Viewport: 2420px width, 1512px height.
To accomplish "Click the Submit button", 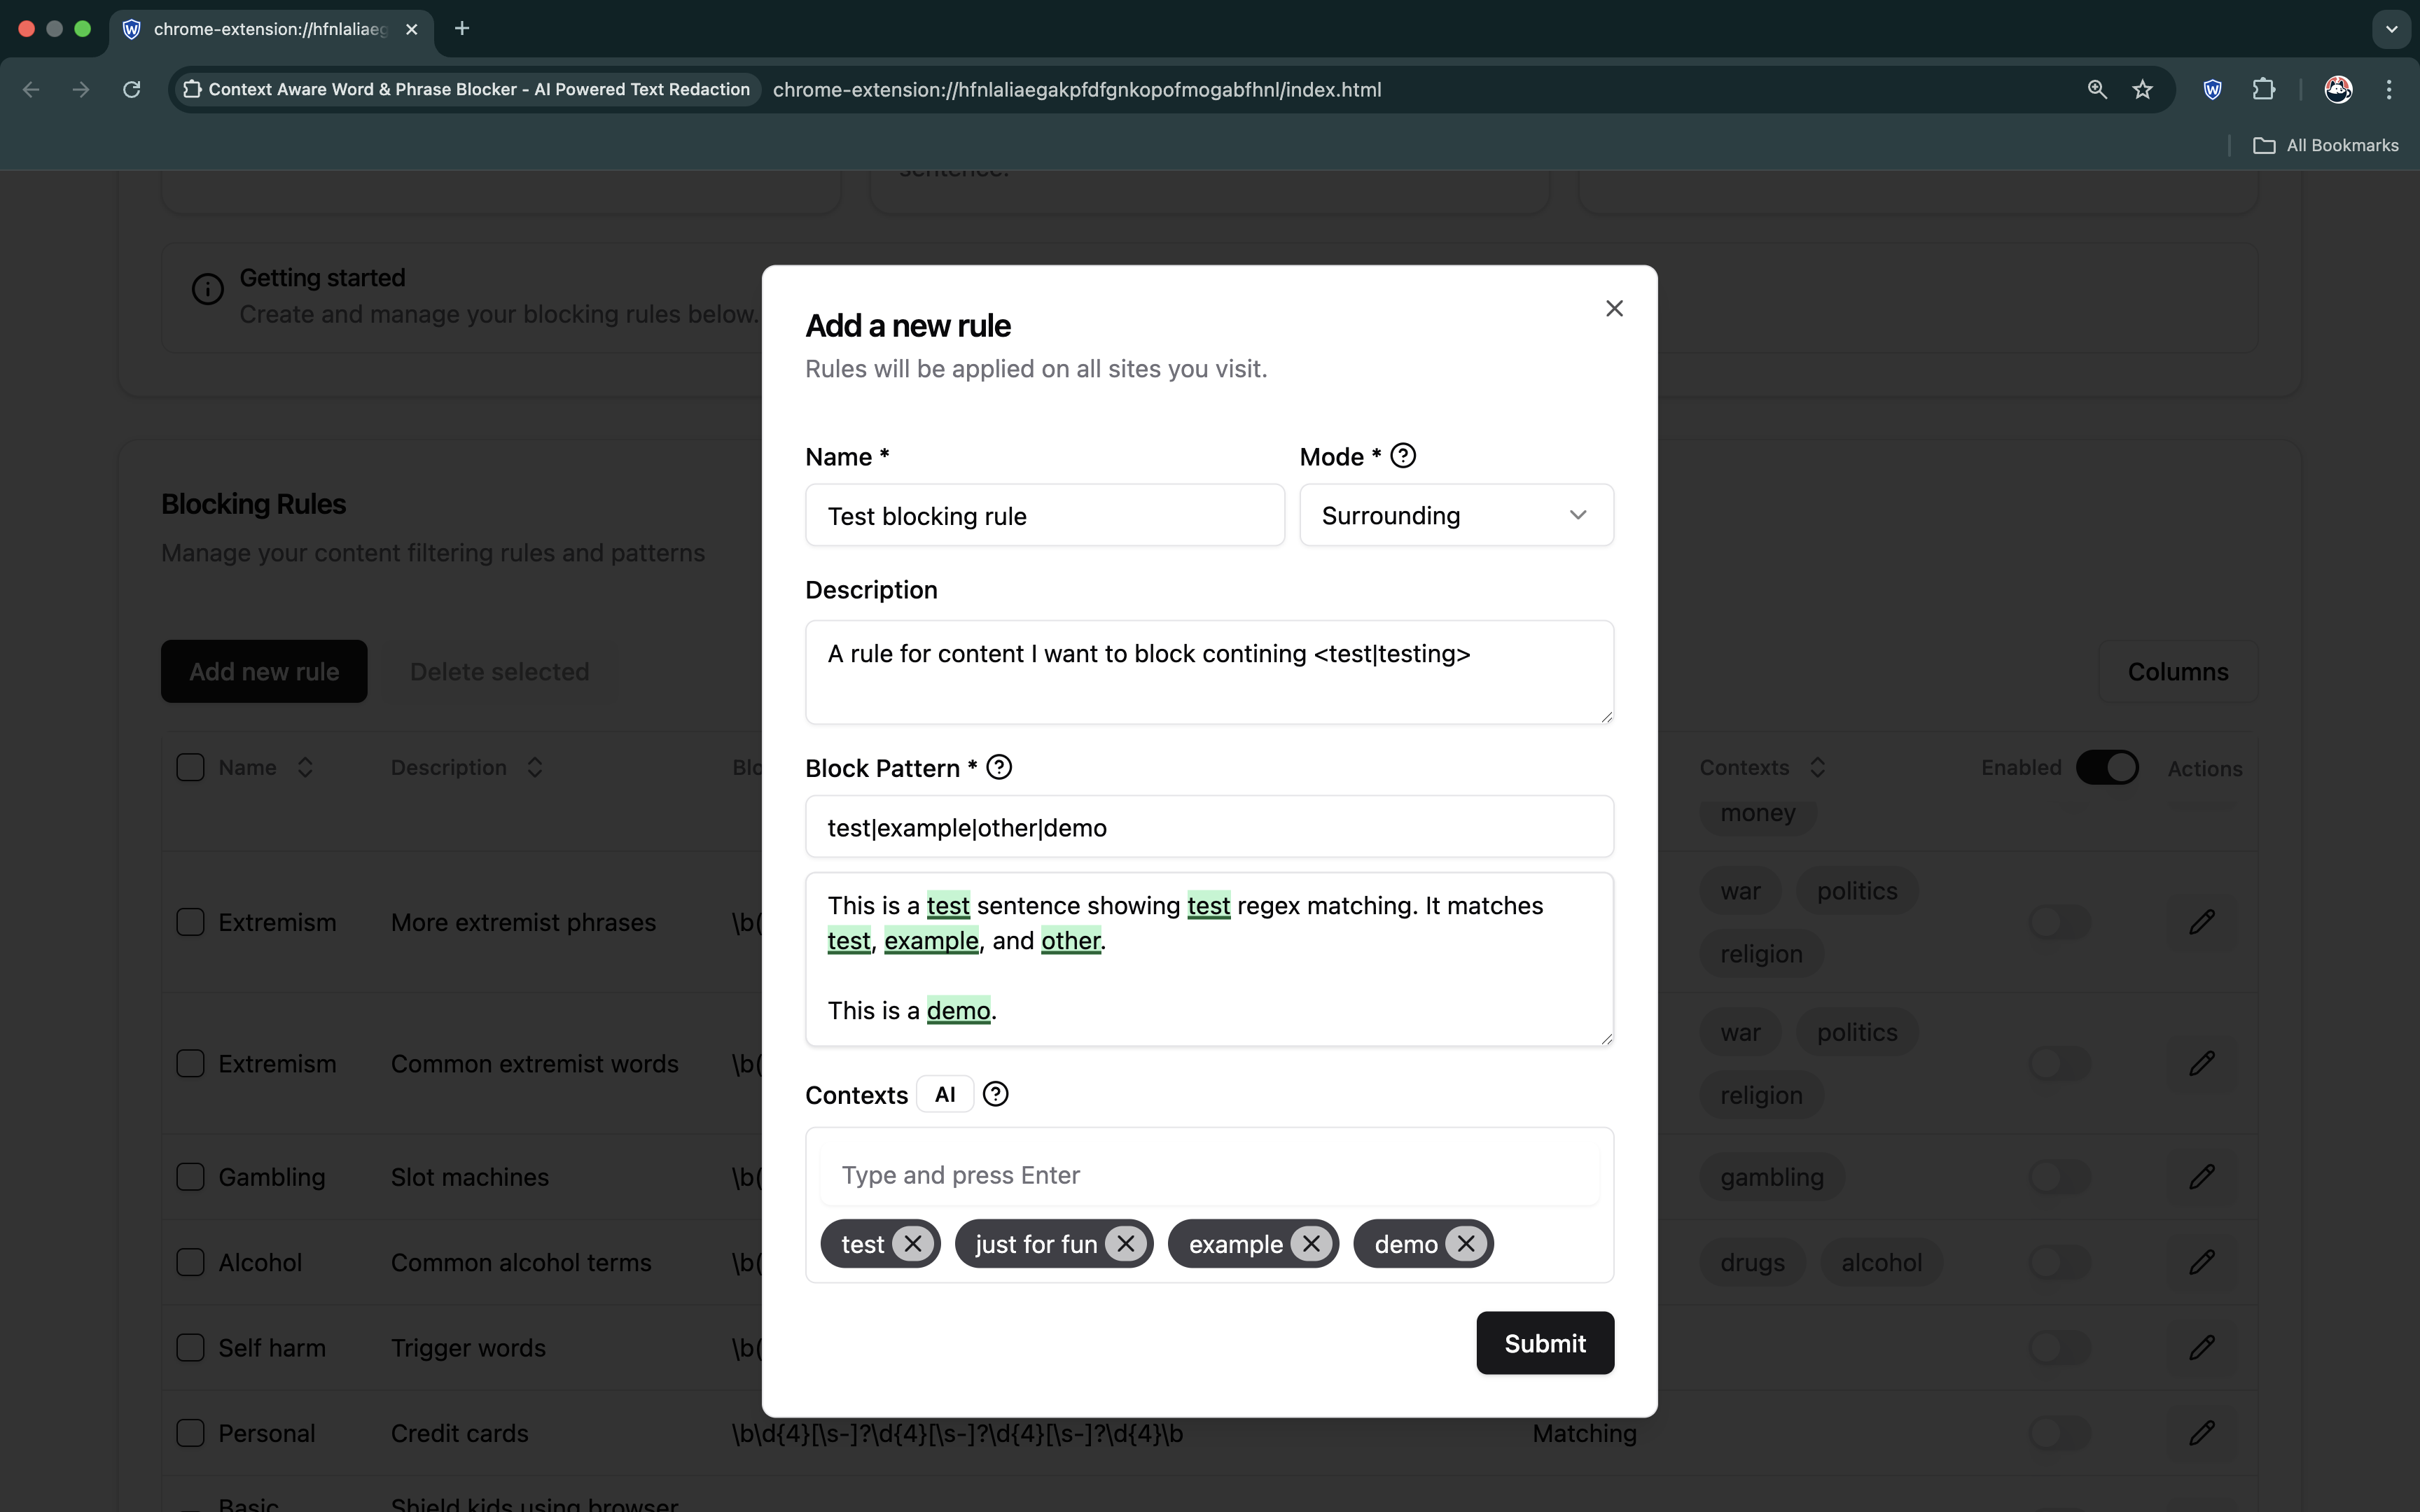I will (1544, 1343).
